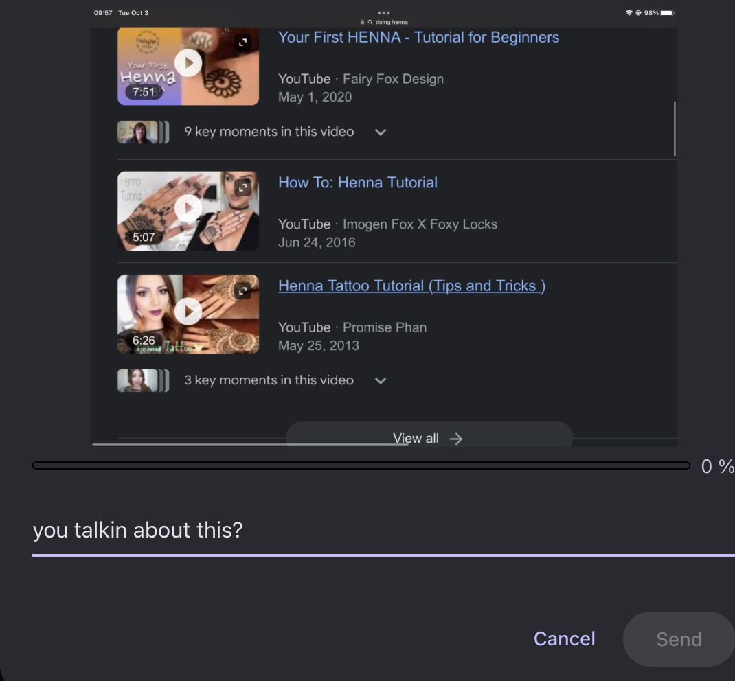Click the 3 key moments thumbnail stack
Image resolution: width=735 pixels, height=681 pixels.
click(142, 381)
